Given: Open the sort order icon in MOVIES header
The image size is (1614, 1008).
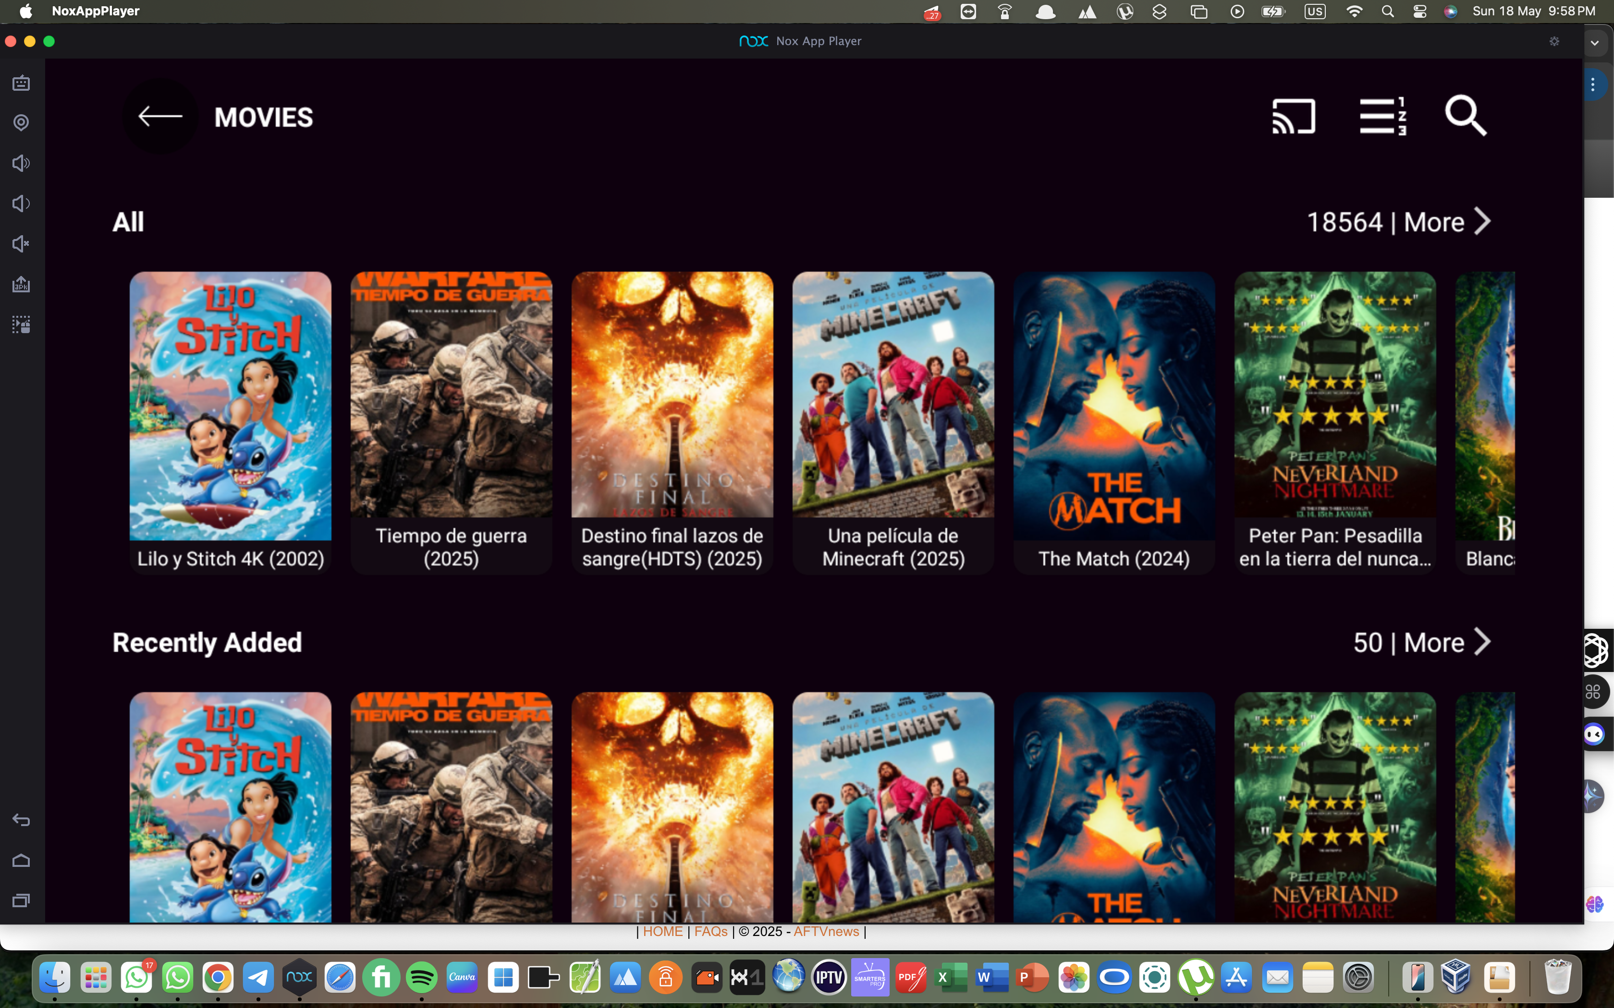Looking at the screenshot, I should tap(1382, 115).
